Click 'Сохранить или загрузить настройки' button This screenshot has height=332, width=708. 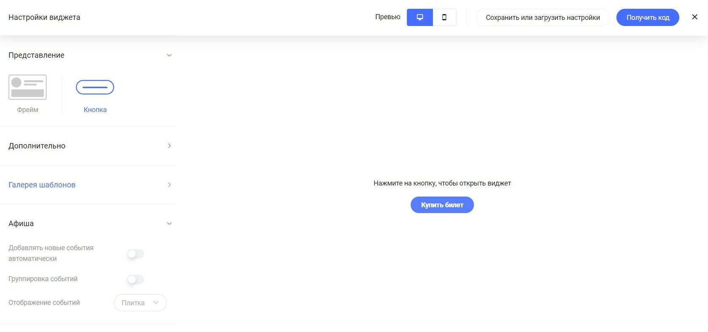[x=543, y=17]
